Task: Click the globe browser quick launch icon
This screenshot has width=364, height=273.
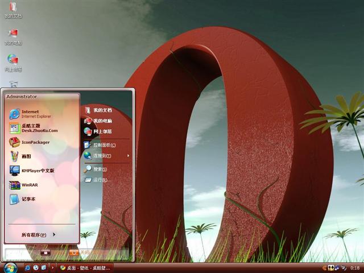Action: pyautogui.click(x=36, y=268)
